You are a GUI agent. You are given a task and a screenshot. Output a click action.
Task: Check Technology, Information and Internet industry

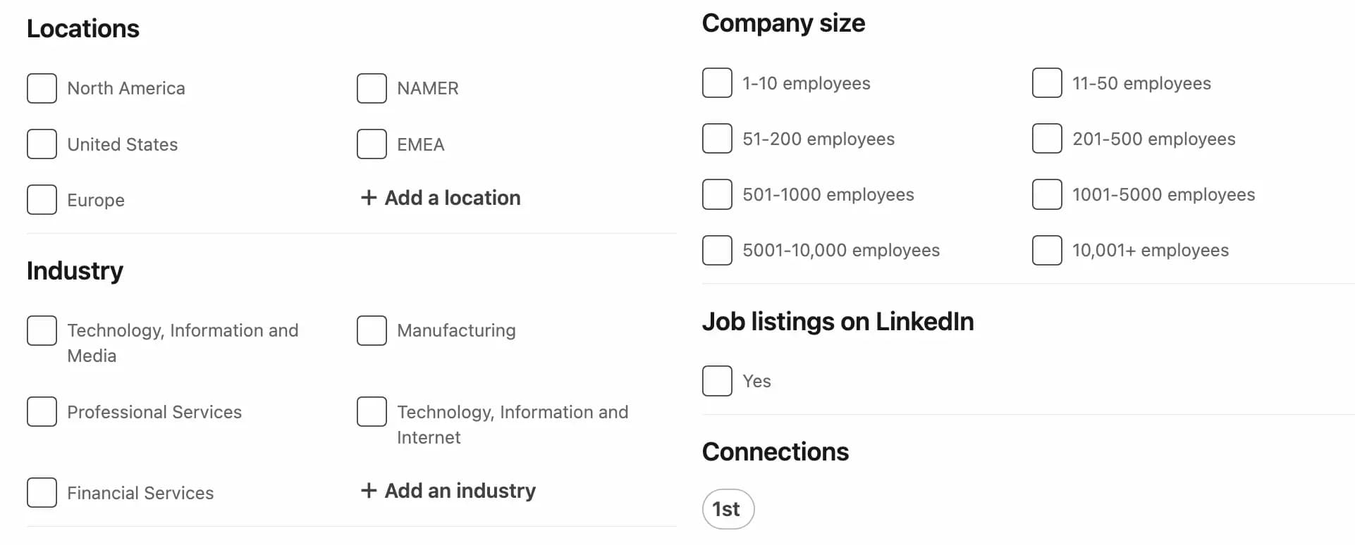pos(371,411)
